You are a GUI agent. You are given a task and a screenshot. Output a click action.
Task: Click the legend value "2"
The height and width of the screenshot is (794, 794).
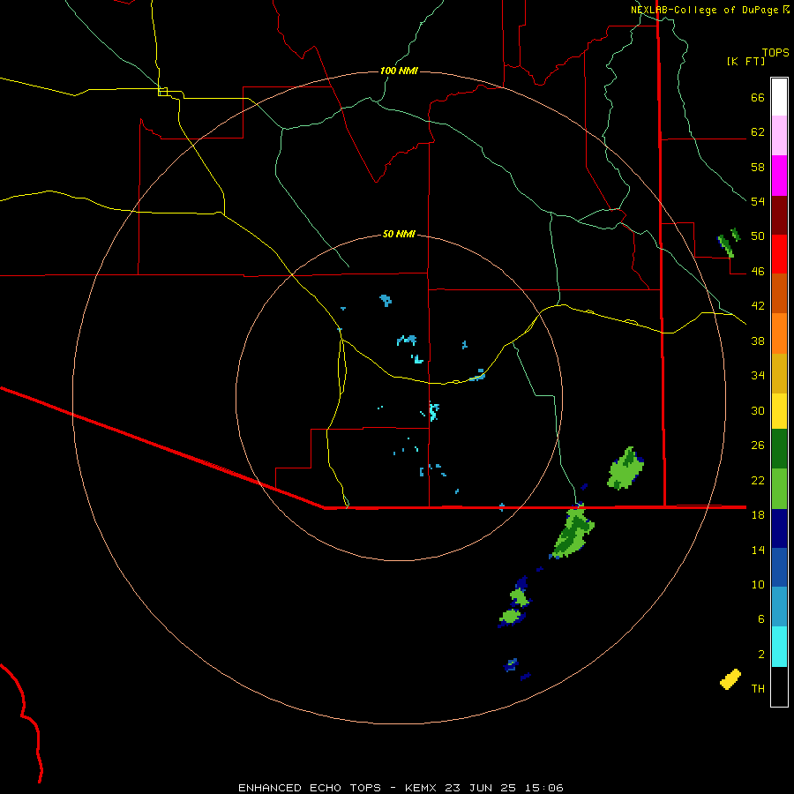761,655
